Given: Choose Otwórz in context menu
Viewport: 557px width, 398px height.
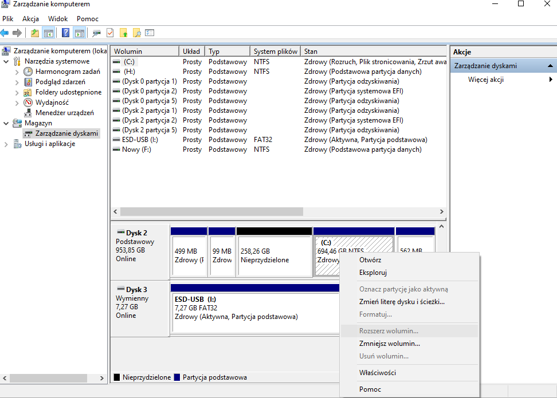Looking at the screenshot, I should 409,260.
